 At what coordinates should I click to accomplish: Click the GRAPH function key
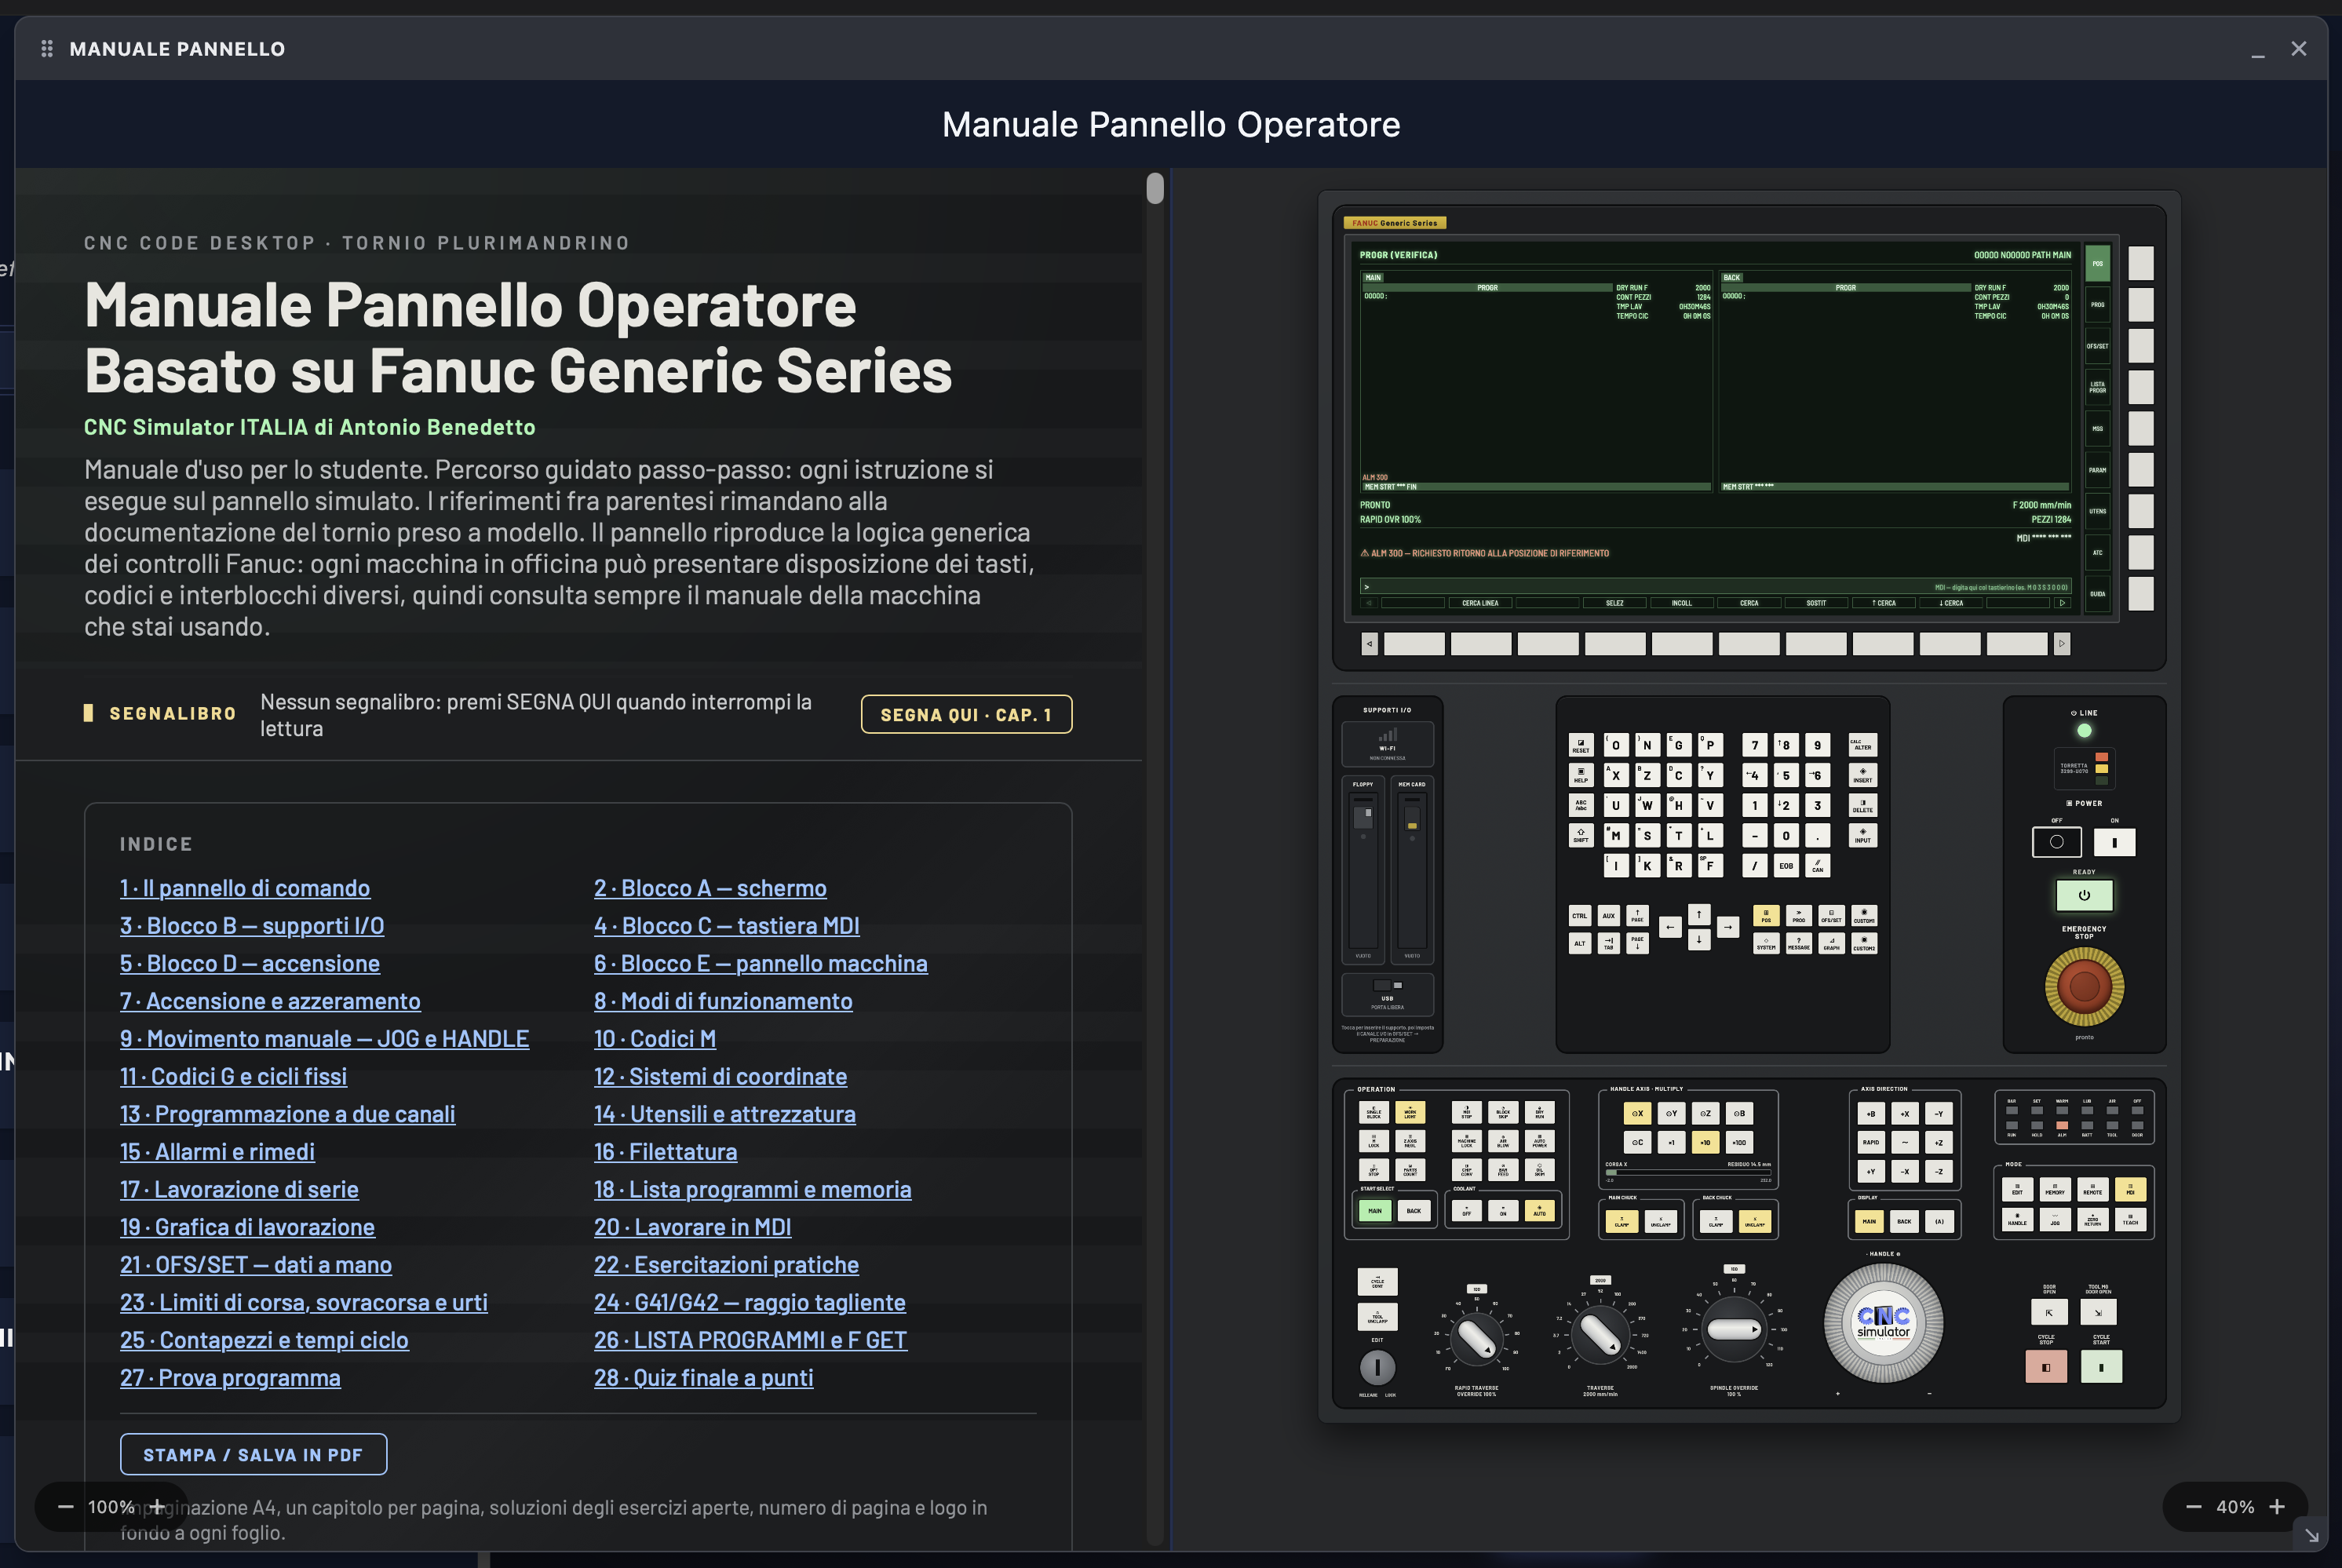(x=1831, y=943)
